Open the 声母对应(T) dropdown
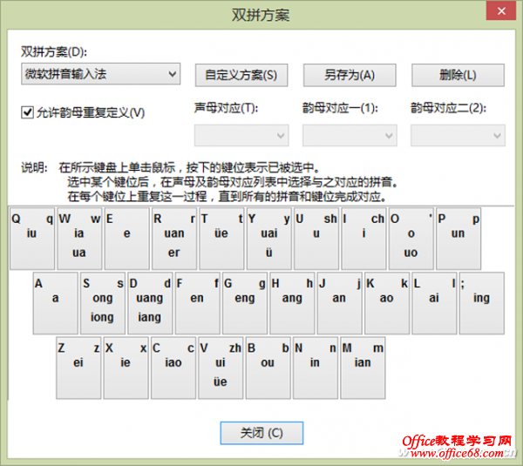 [241, 135]
